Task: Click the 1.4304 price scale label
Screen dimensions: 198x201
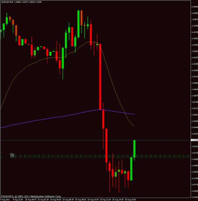Action: pos(195,83)
